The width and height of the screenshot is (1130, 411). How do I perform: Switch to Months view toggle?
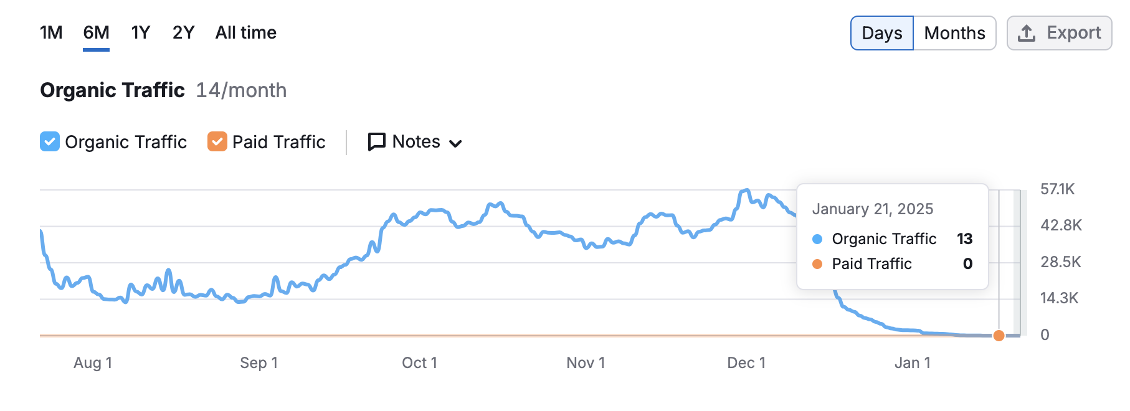coord(954,33)
